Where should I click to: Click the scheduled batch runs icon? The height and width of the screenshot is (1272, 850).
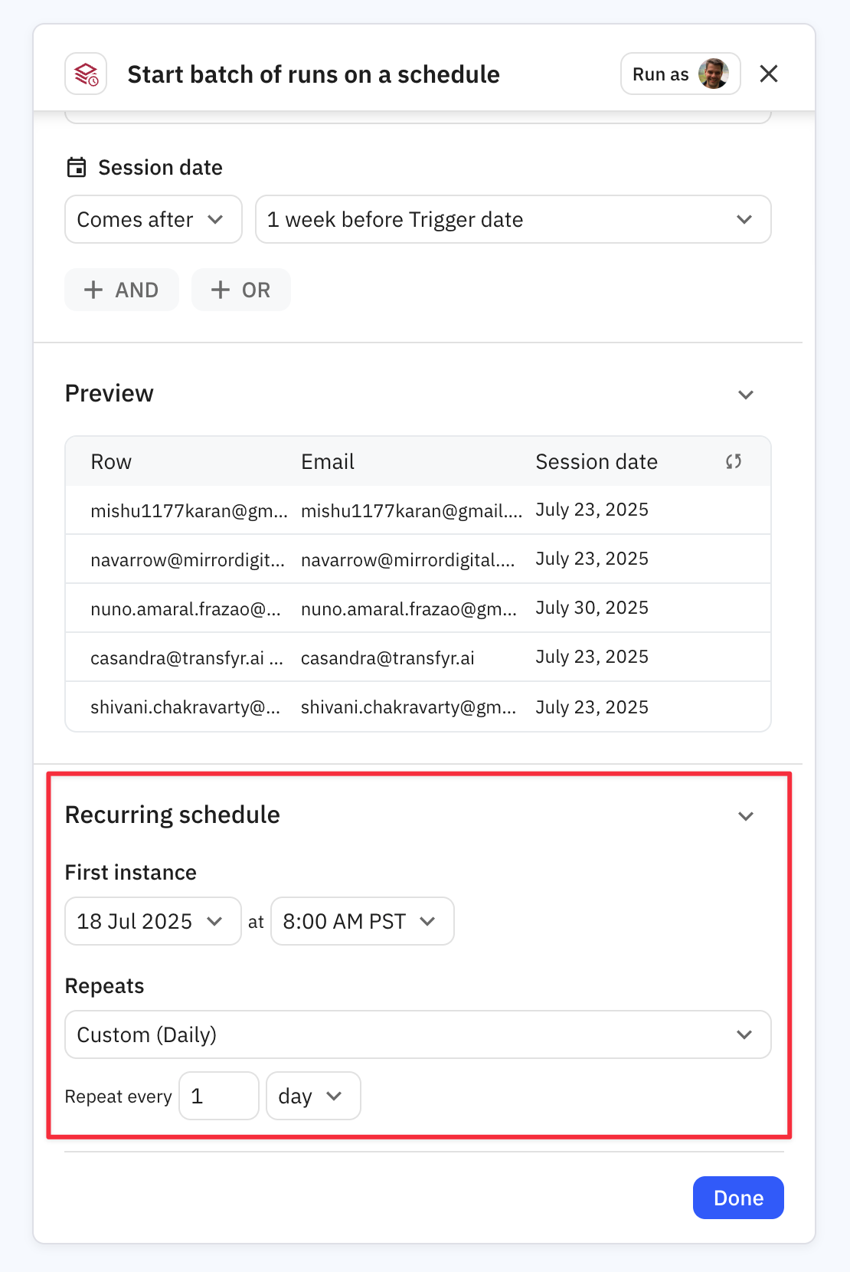[x=86, y=74]
